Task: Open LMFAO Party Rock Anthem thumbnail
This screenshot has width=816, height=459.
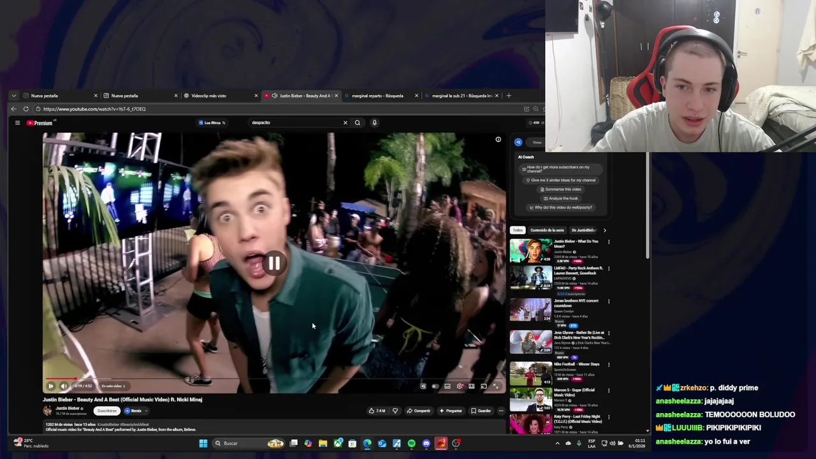Action: click(x=530, y=277)
